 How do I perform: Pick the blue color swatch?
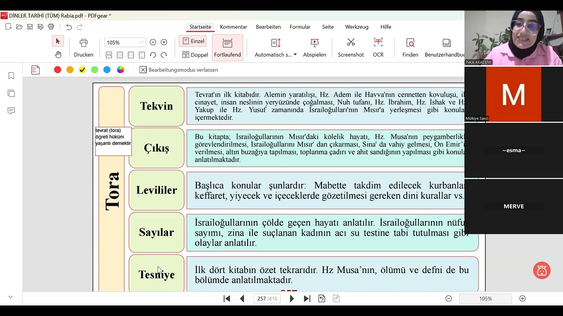[x=107, y=70]
